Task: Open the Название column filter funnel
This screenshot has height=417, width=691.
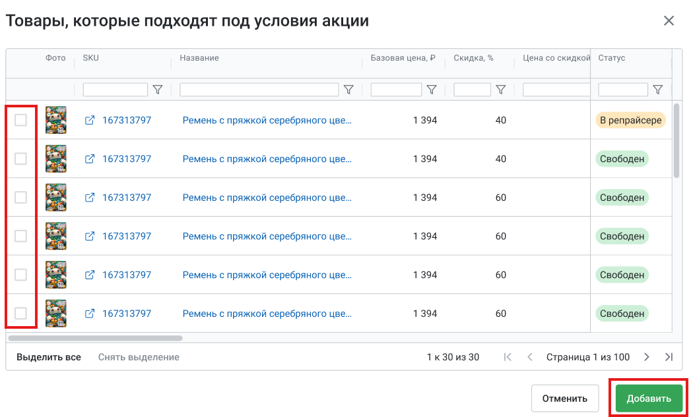Action: click(x=348, y=90)
